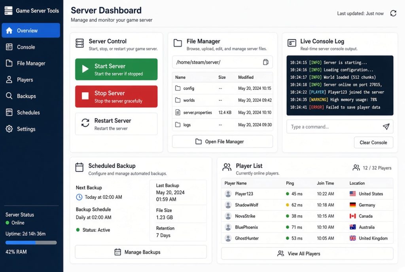Copy the /home/steam/server/ path icon
Screen dimensions: 405x272
(x=265, y=62)
